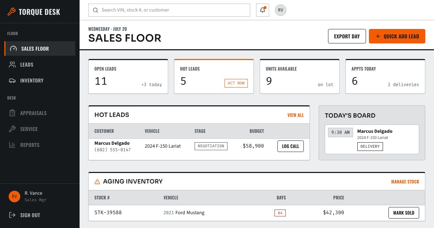Click the 2024 F-150 Lariat vehicle cell

tap(163, 146)
